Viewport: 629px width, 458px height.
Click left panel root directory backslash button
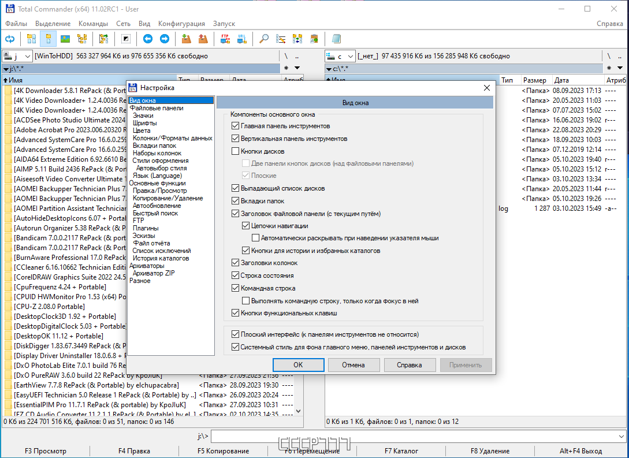coord(286,56)
